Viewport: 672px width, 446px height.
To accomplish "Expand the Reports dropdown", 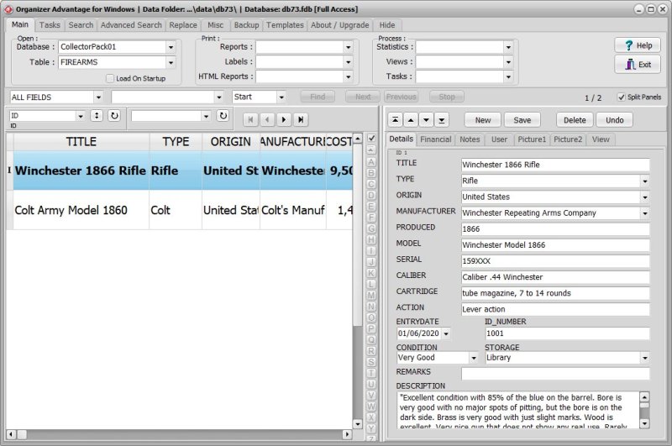I will click(x=348, y=47).
